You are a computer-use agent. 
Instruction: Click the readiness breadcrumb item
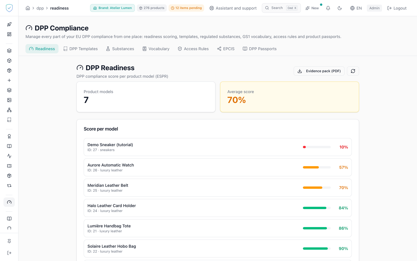point(59,8)
